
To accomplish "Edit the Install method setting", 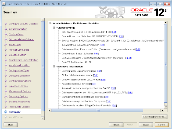I will 102,45.
